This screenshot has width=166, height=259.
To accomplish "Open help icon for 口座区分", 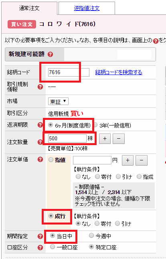I will pyautogui.click(x=40, y=247).
